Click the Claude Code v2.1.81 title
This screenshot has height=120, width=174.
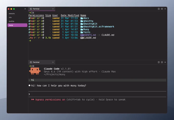(x=57, y=69)
